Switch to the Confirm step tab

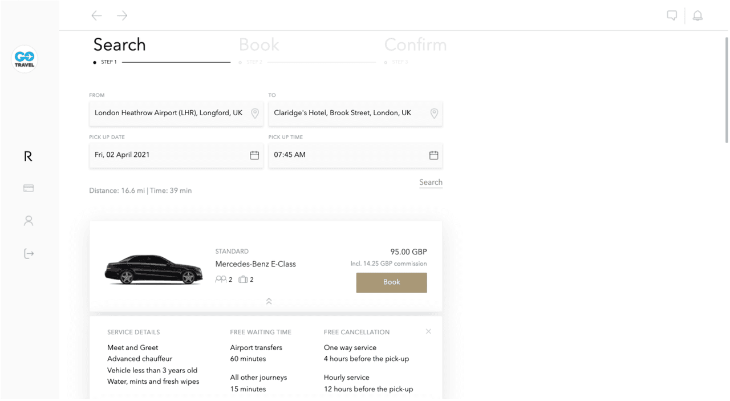[x=415, y=45]
